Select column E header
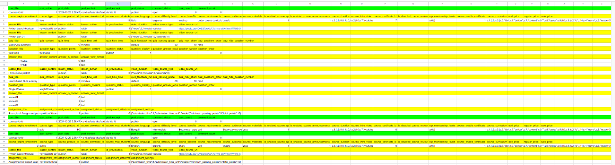This screenshot has height=165, width=615. coord(118,4)
